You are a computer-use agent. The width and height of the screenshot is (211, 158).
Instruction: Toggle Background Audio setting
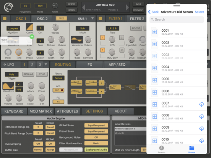pyautogui.click(x=96, y=150)
